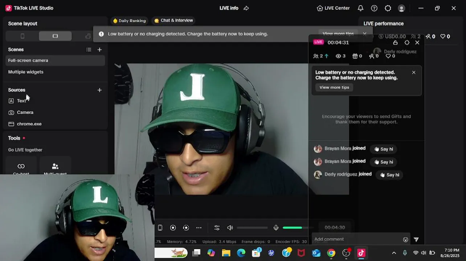The image size is (466, 261).
Task: Select portrait scene layout
Action: point(22,36)
